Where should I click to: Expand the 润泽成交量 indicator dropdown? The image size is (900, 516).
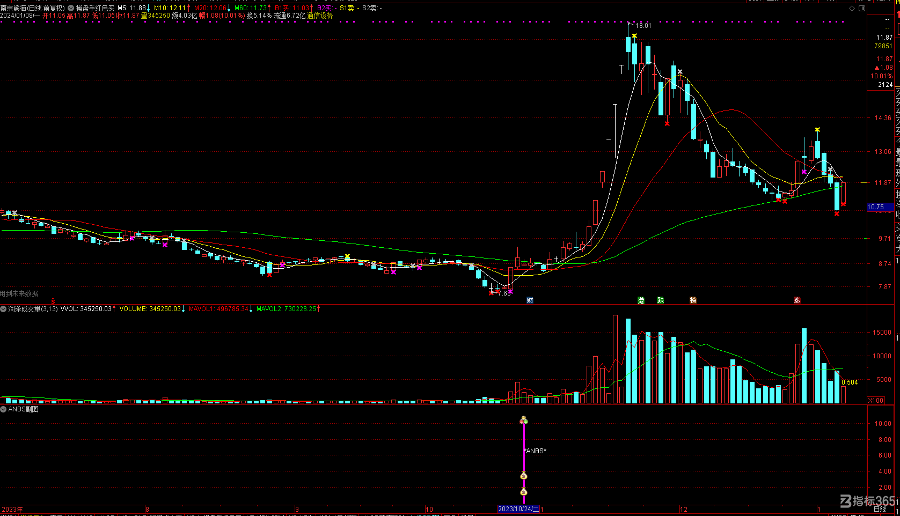click(3, 309)
